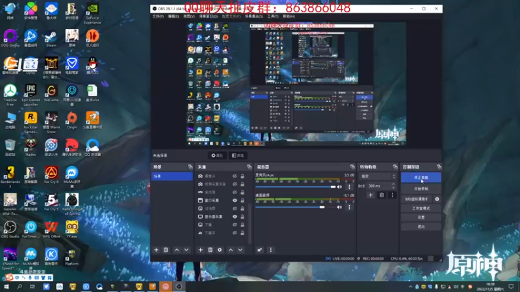Open mixer toolbar three-dot menu
The image size is (520, 292).
(x=270, y=250)
